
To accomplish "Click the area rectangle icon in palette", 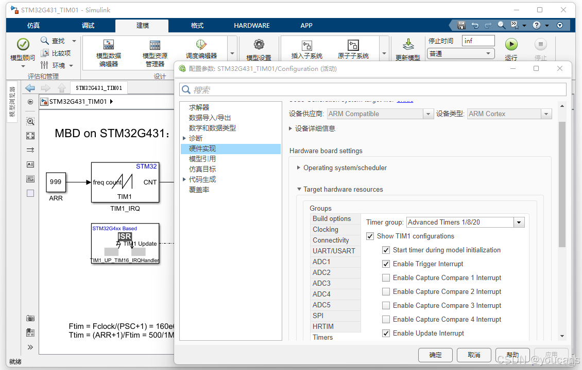I will click(x=30, y=193).
